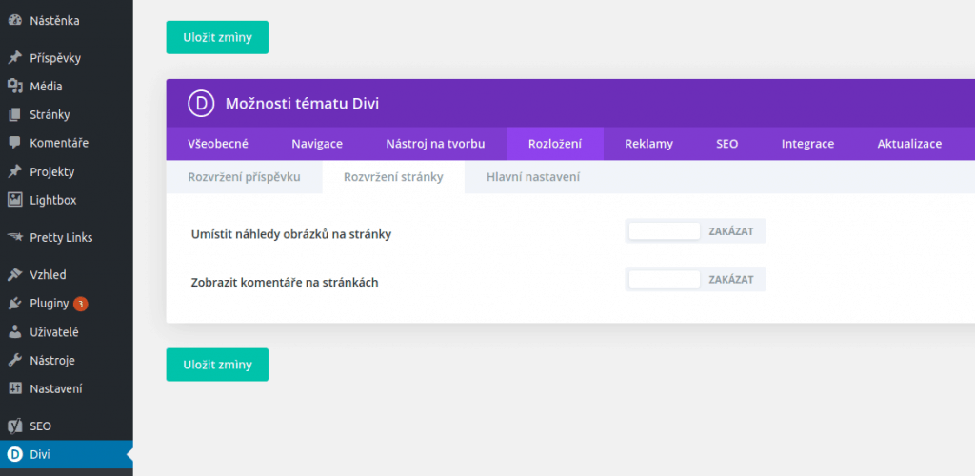The height and width of the screenshot is (476, 975).
Task: Open the Pretty Links menu item
Action: click(67, 237)
